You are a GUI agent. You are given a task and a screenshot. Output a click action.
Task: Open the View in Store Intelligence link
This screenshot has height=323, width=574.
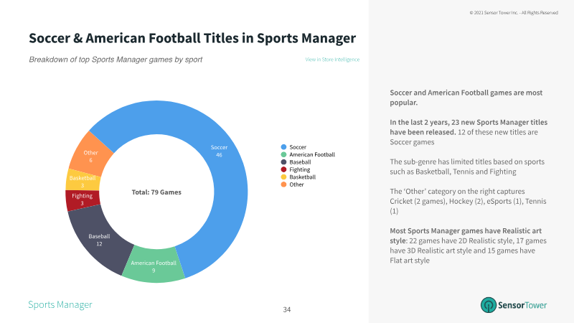tap(332, 60)
